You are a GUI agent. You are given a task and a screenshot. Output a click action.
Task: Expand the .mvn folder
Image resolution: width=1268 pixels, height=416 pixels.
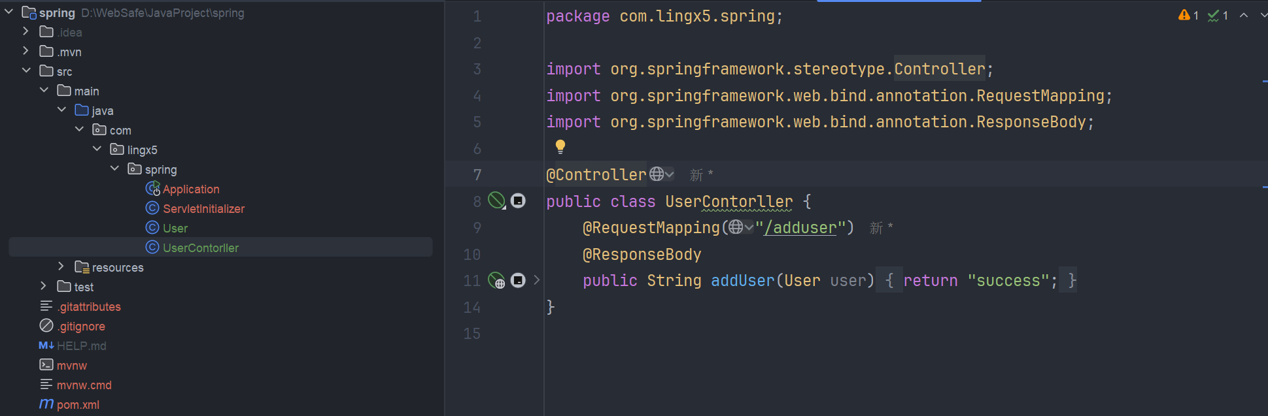coord(26,51)
